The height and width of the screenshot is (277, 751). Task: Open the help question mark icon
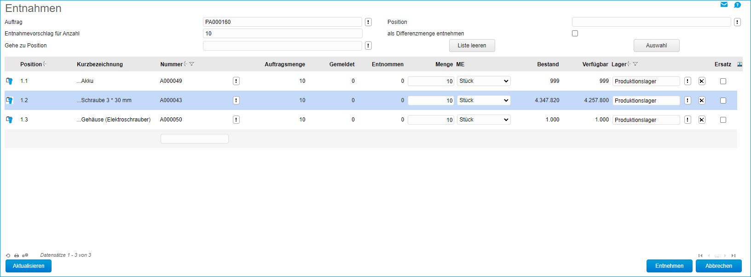(737, 5)
